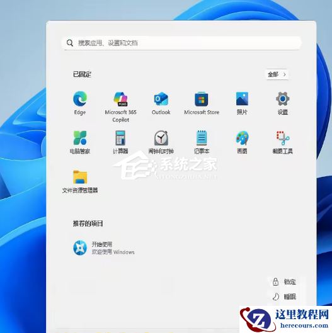Image resolution: width=332 pixels, height=333 pixels.
Task: Click the search magnifier icon
Action: 70,43
